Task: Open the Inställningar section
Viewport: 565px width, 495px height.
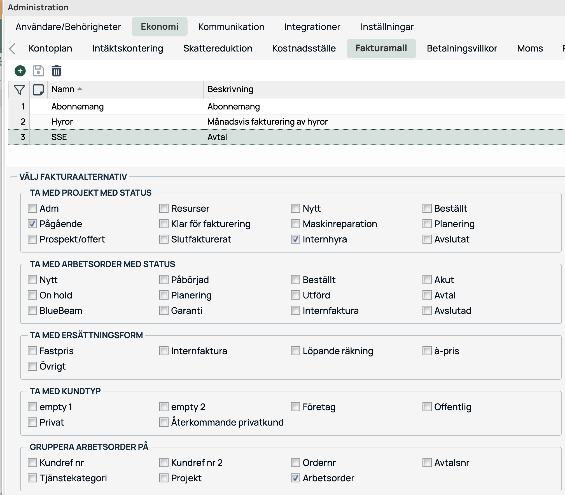Action: 387,27
